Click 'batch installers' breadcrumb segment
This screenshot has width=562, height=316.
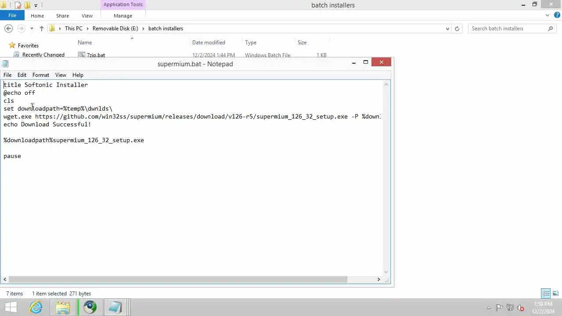[x=166, y=29]
